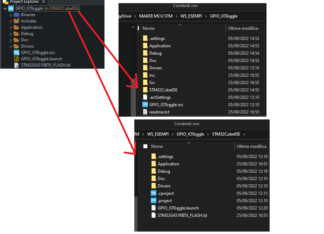This screenshot has height=234, width=324.
Task: Select the Inc folder icon
Action: pos(145,75)
